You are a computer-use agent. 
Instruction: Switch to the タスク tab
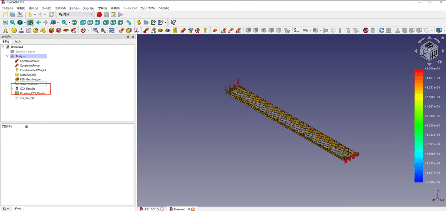point(17,42)
